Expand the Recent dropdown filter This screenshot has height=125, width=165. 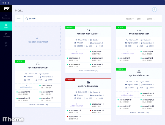(x=130, y=19)
